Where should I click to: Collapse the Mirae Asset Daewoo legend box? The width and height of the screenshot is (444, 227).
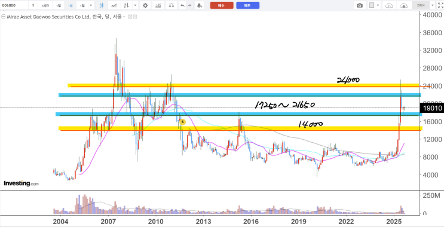[x=3, y=17]
